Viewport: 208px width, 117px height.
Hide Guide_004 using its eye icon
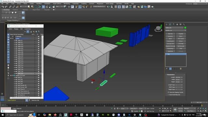(x=15, y=46)
